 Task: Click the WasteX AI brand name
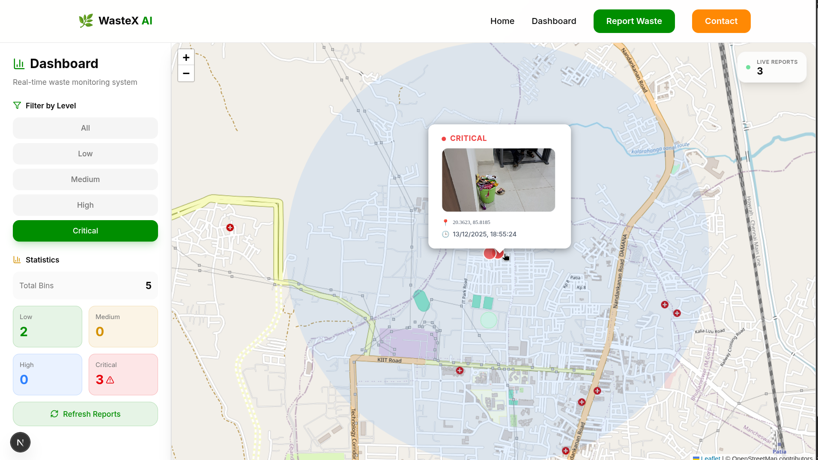[125, 21]
